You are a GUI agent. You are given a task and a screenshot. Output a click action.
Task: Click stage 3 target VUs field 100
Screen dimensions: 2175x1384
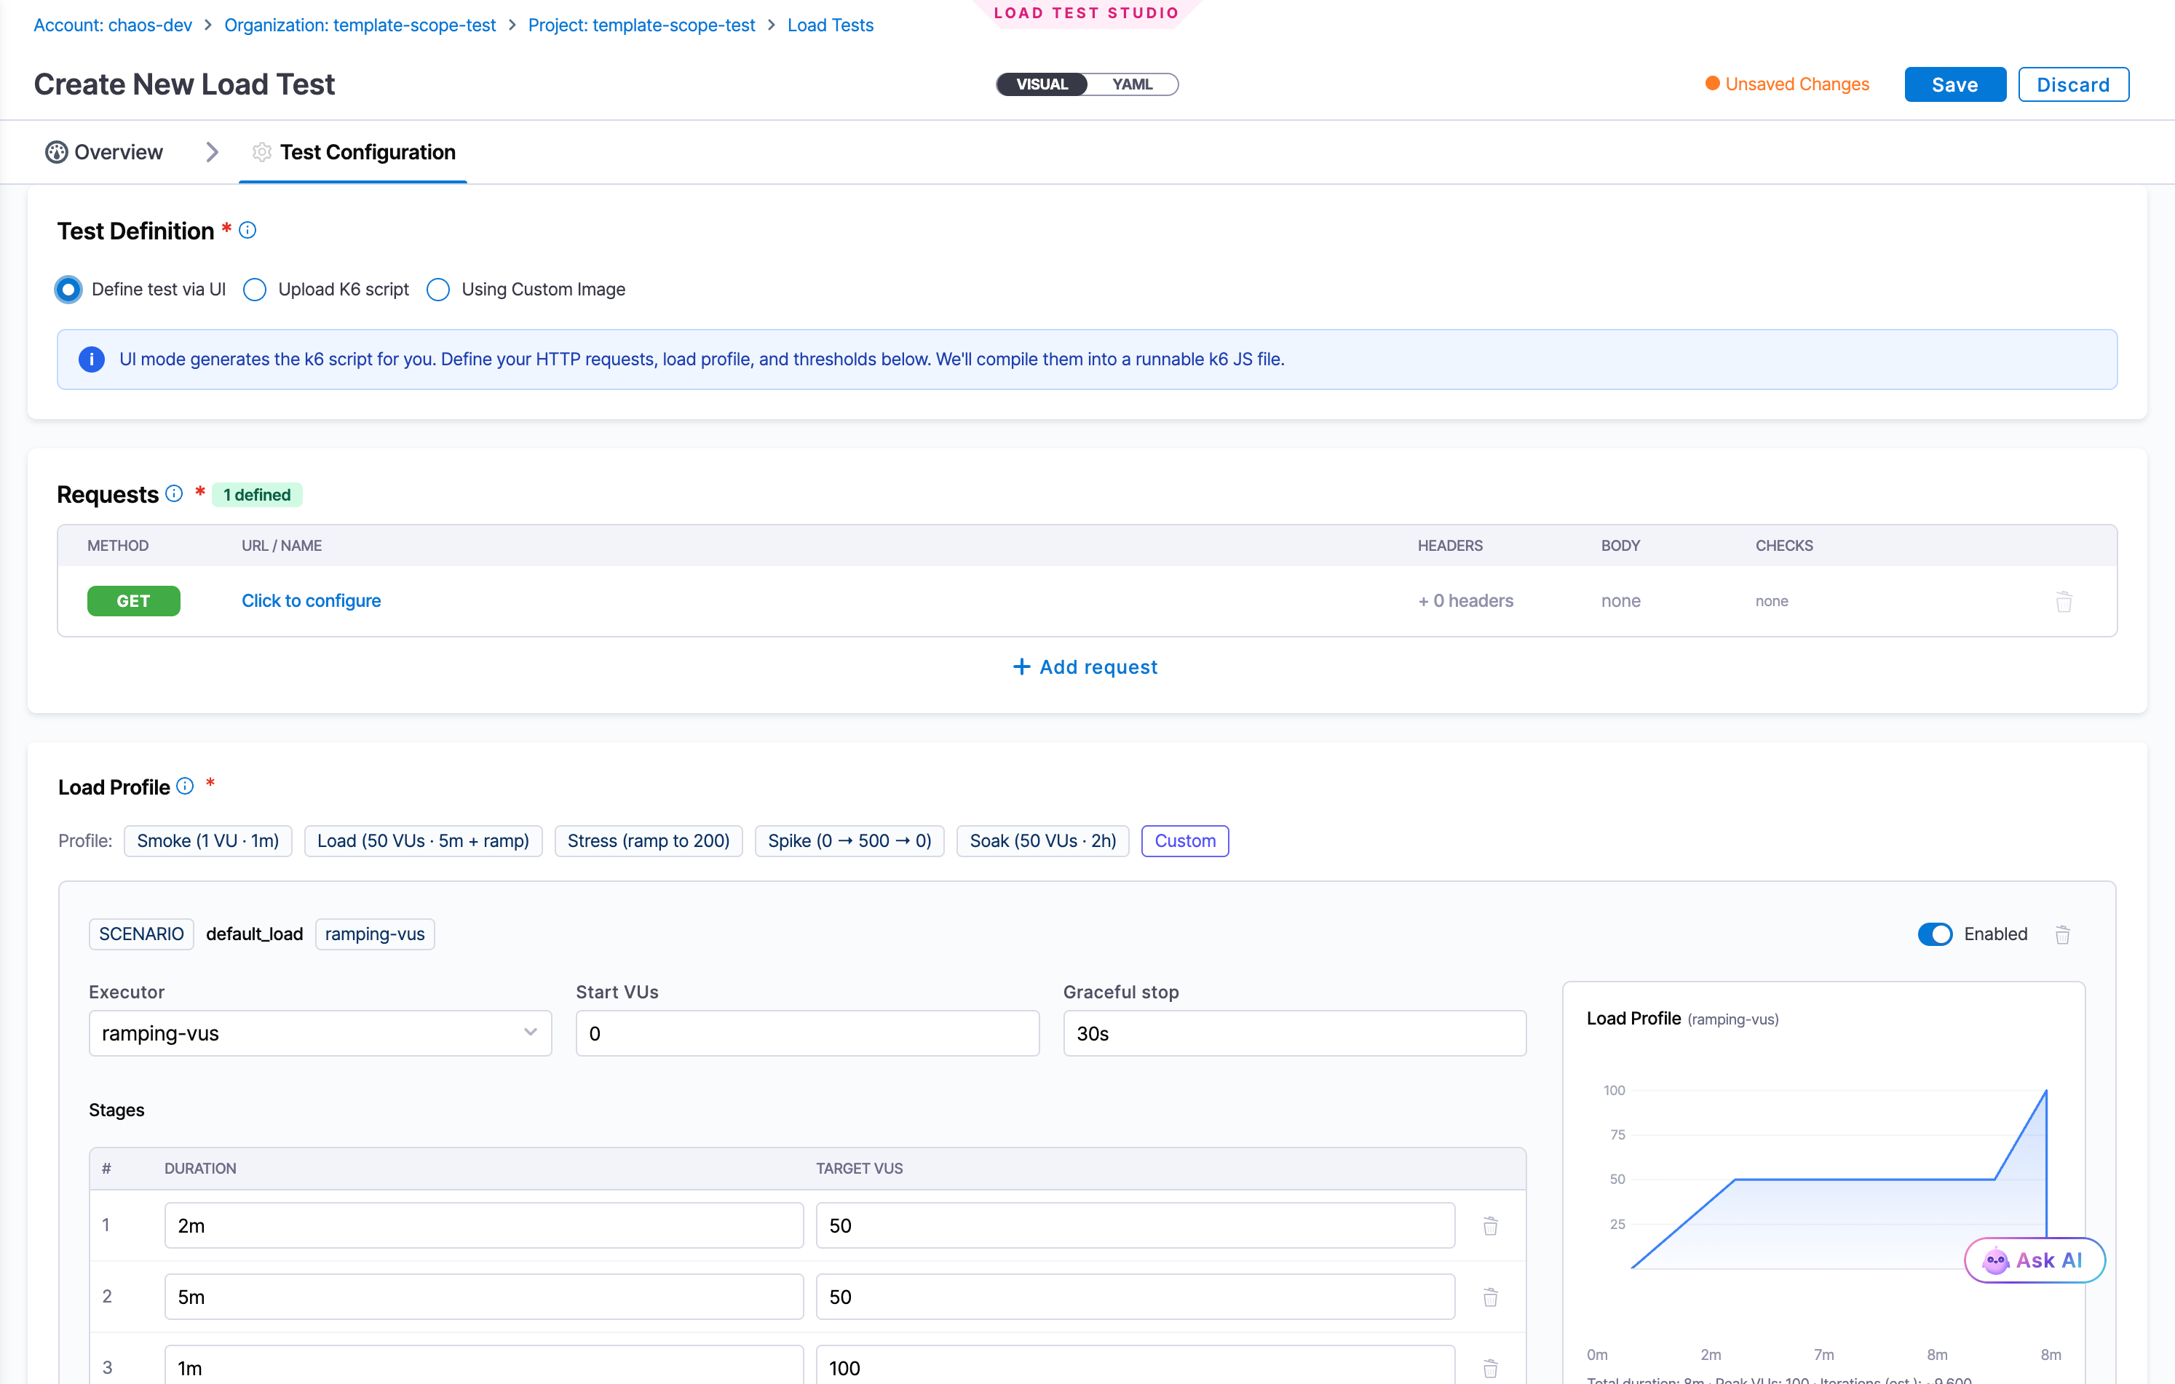[1135, 1364]
